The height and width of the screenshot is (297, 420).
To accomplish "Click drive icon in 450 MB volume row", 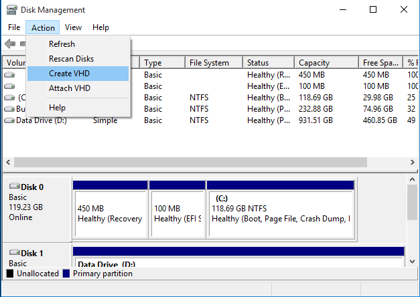I will 9,75.
